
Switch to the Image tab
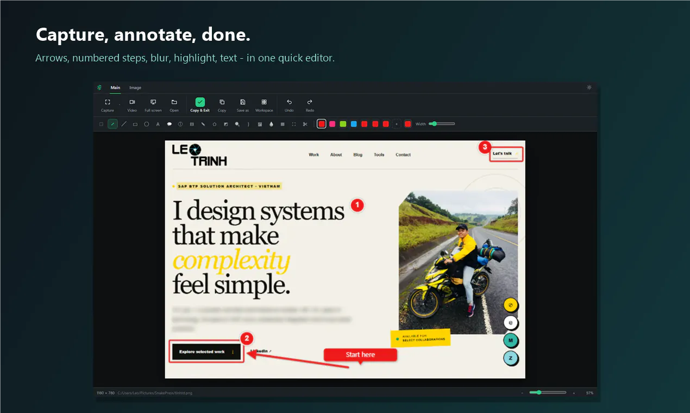click(x=135, y=87)
